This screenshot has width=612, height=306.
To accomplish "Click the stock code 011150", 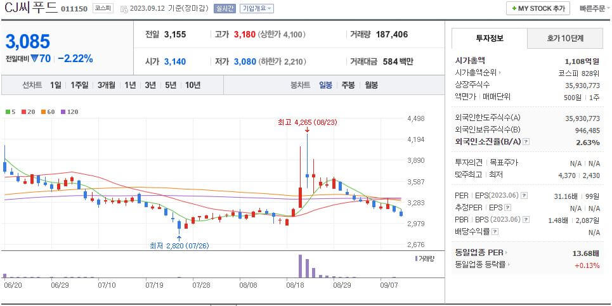I will tap(74, 9).
